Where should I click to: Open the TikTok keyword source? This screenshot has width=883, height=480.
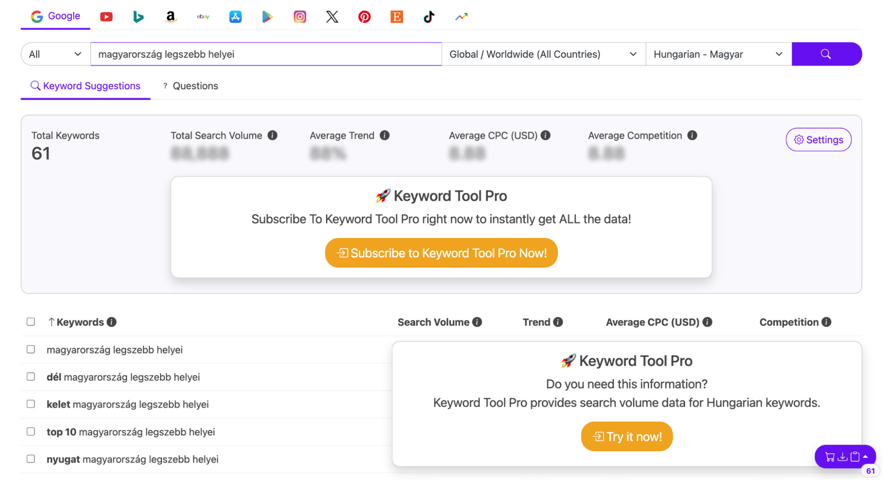(429, 17)
